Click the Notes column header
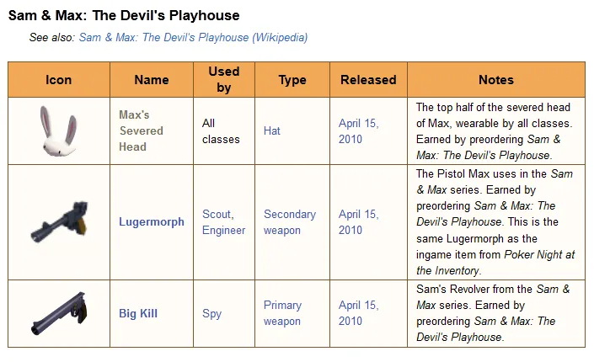 (x=496, y=80)
